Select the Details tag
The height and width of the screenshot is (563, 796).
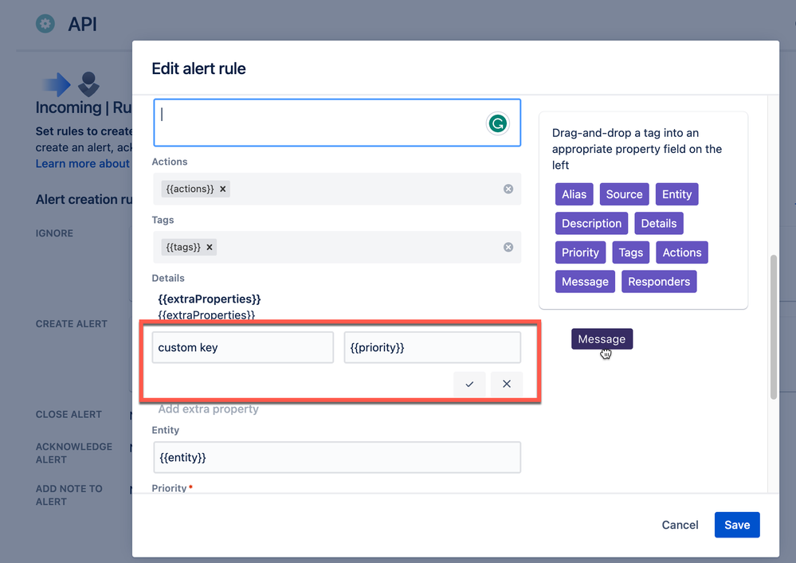pos(658,224)
